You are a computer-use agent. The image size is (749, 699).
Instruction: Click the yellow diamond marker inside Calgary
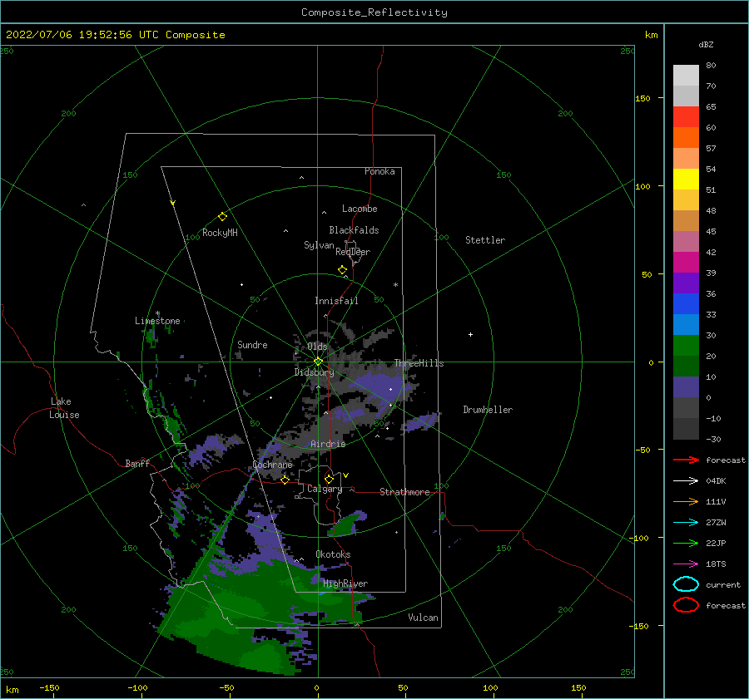[329, 479]
